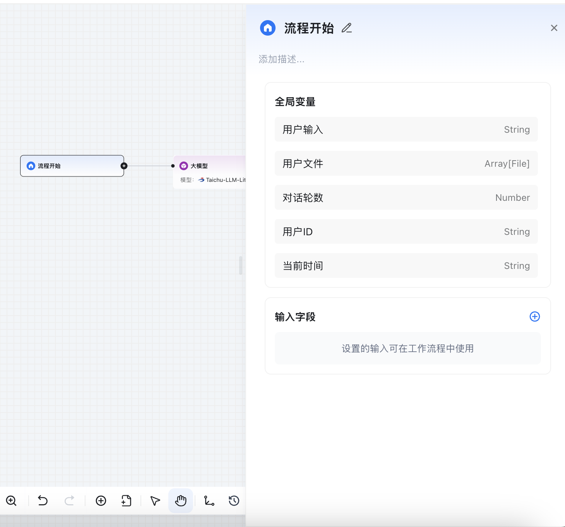Click the 添加描述 description field
This screenshot has height=527, width=565.
[282, 59]
